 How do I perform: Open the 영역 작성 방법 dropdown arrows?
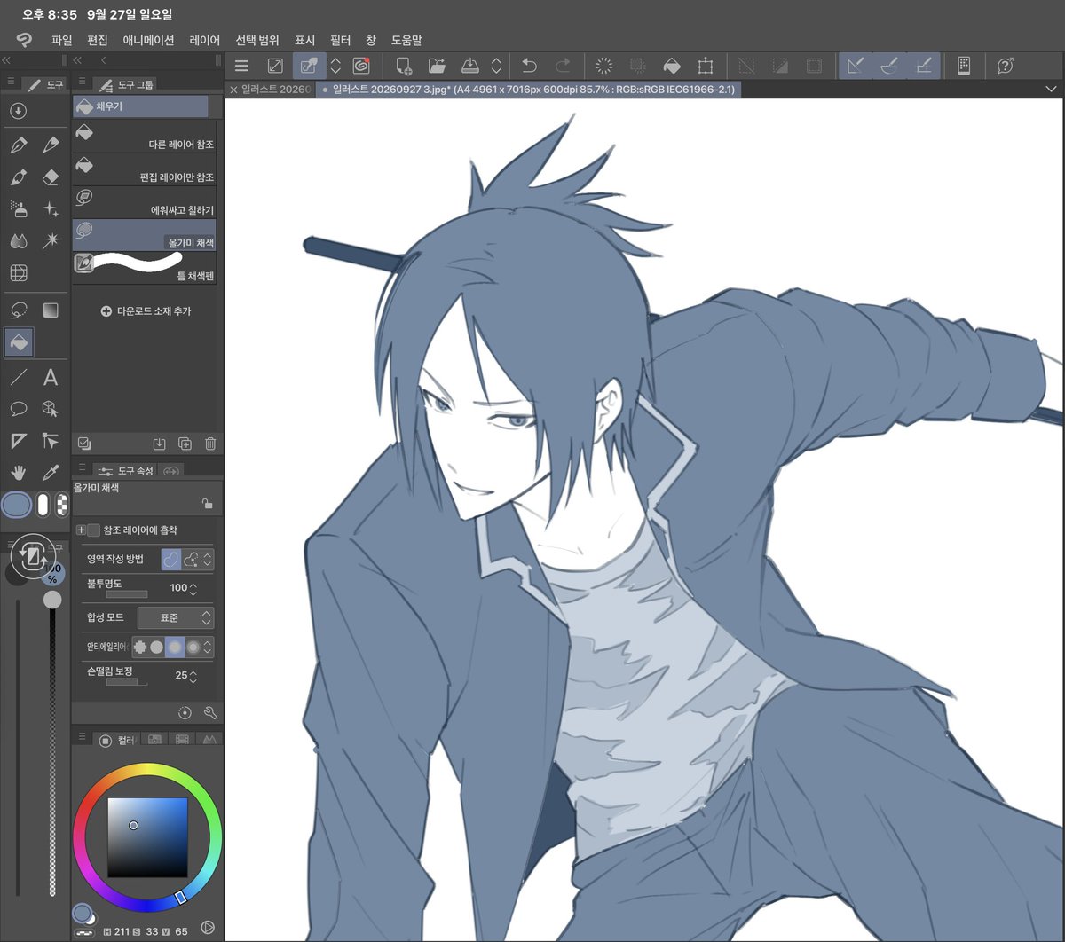[208, 560]
